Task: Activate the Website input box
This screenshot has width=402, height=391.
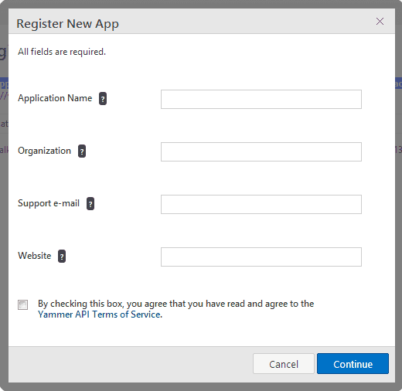Action: [261, 257]
